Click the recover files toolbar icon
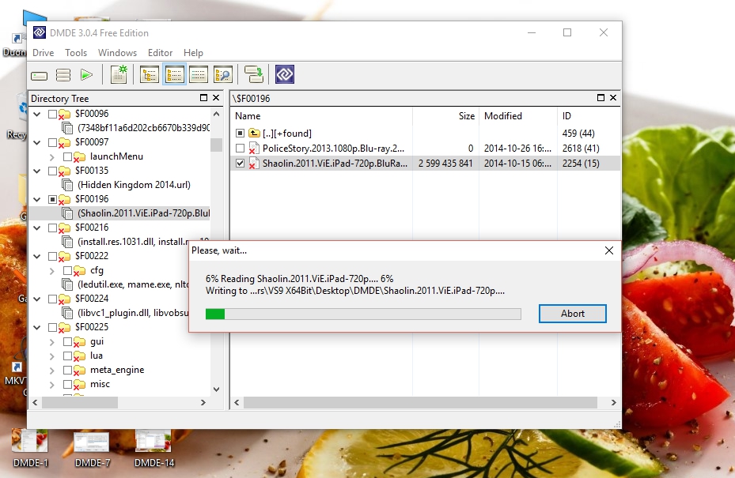This screenshot has width=735, height=478. 254,74
